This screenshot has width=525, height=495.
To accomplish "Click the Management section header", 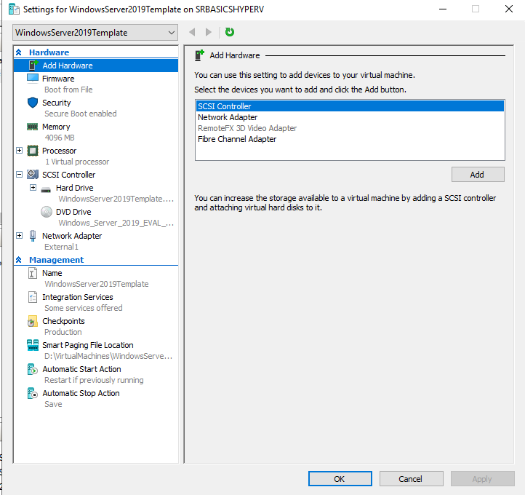I will click(56, 260).
